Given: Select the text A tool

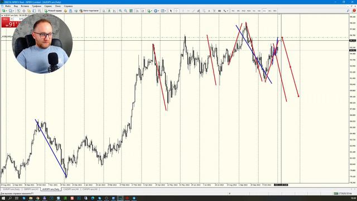Looking at the screenshot, I should [x=209, y=11].
